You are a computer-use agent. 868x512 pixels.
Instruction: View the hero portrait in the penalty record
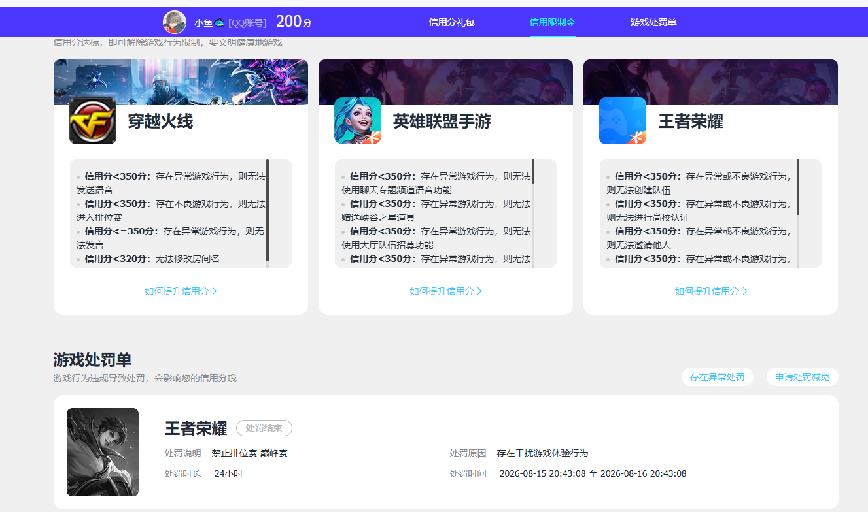(x=103, y=452)
